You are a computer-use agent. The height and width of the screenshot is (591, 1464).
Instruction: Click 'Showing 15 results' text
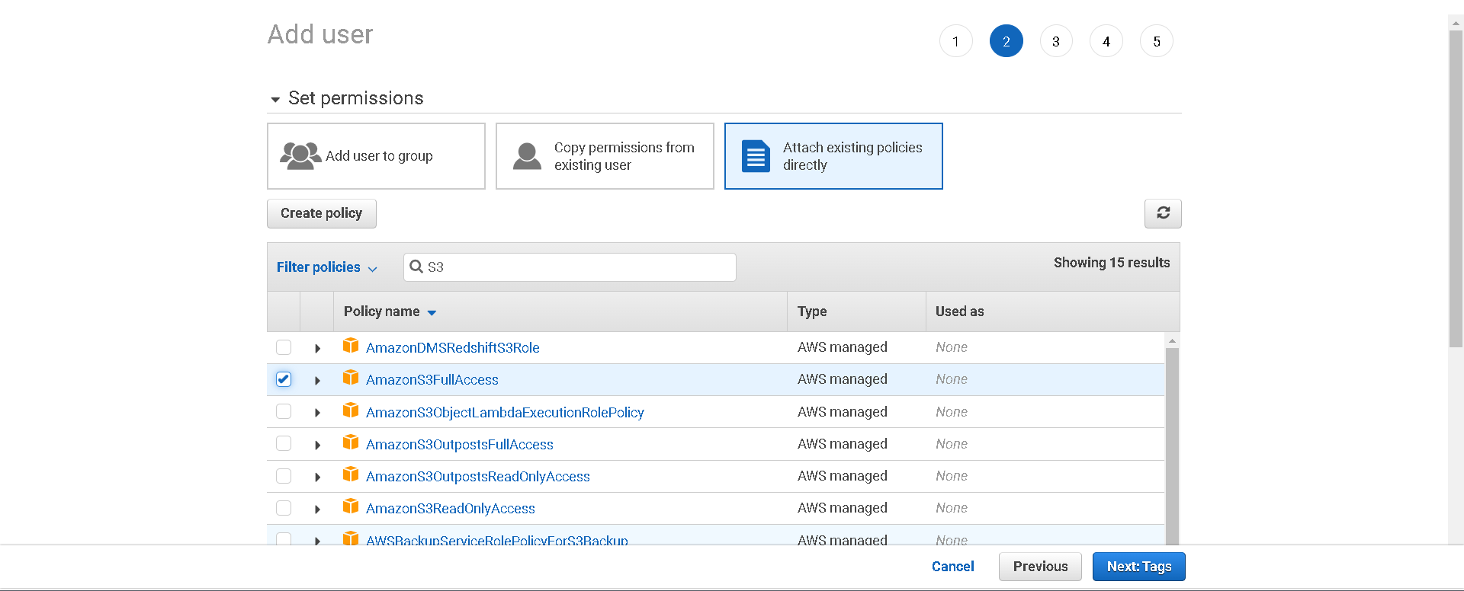point(1112,263)
